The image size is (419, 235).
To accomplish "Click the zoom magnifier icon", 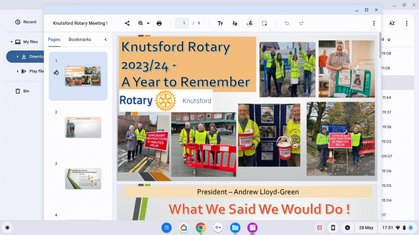I will 141,23.
